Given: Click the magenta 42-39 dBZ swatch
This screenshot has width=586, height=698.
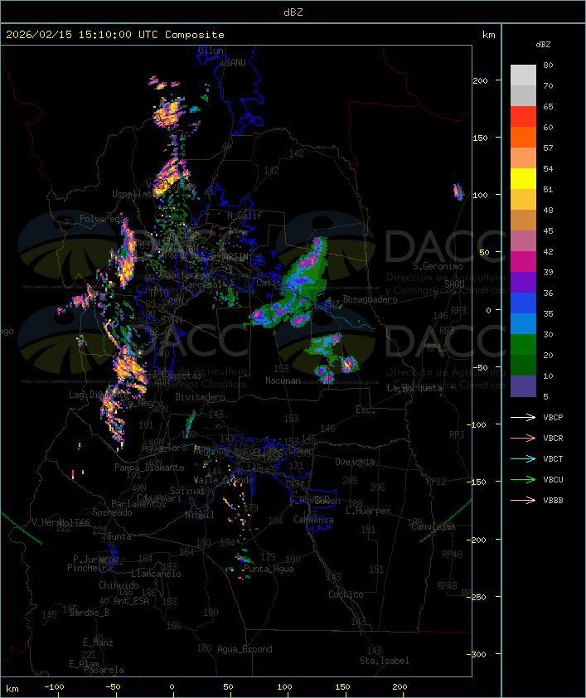Looking at the screenshot, I should (523, 262).
